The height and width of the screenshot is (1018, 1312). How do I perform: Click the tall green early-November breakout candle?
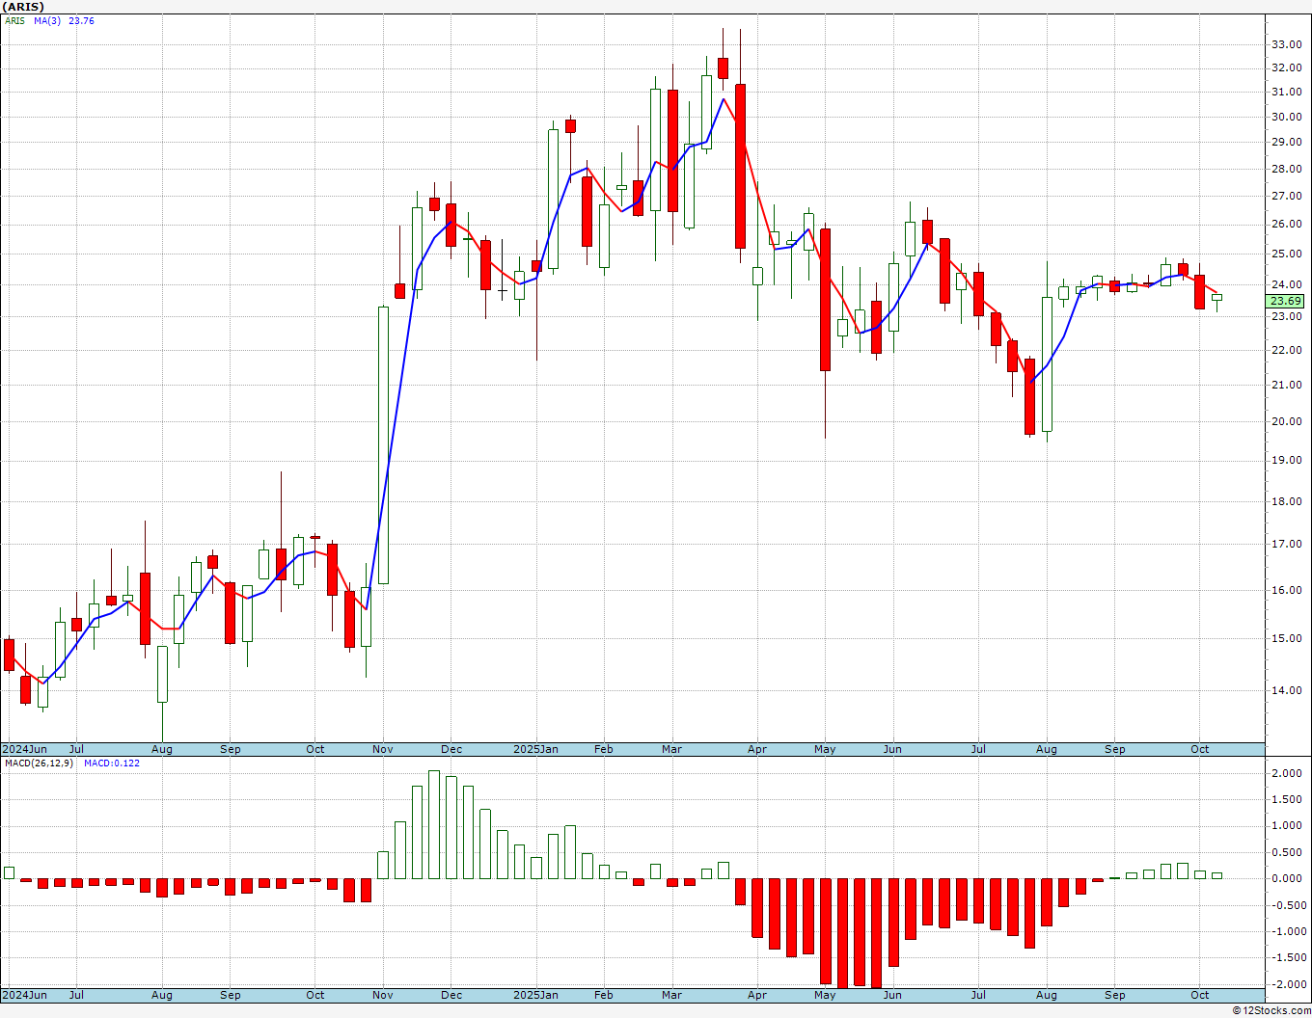tap(383, 444)
